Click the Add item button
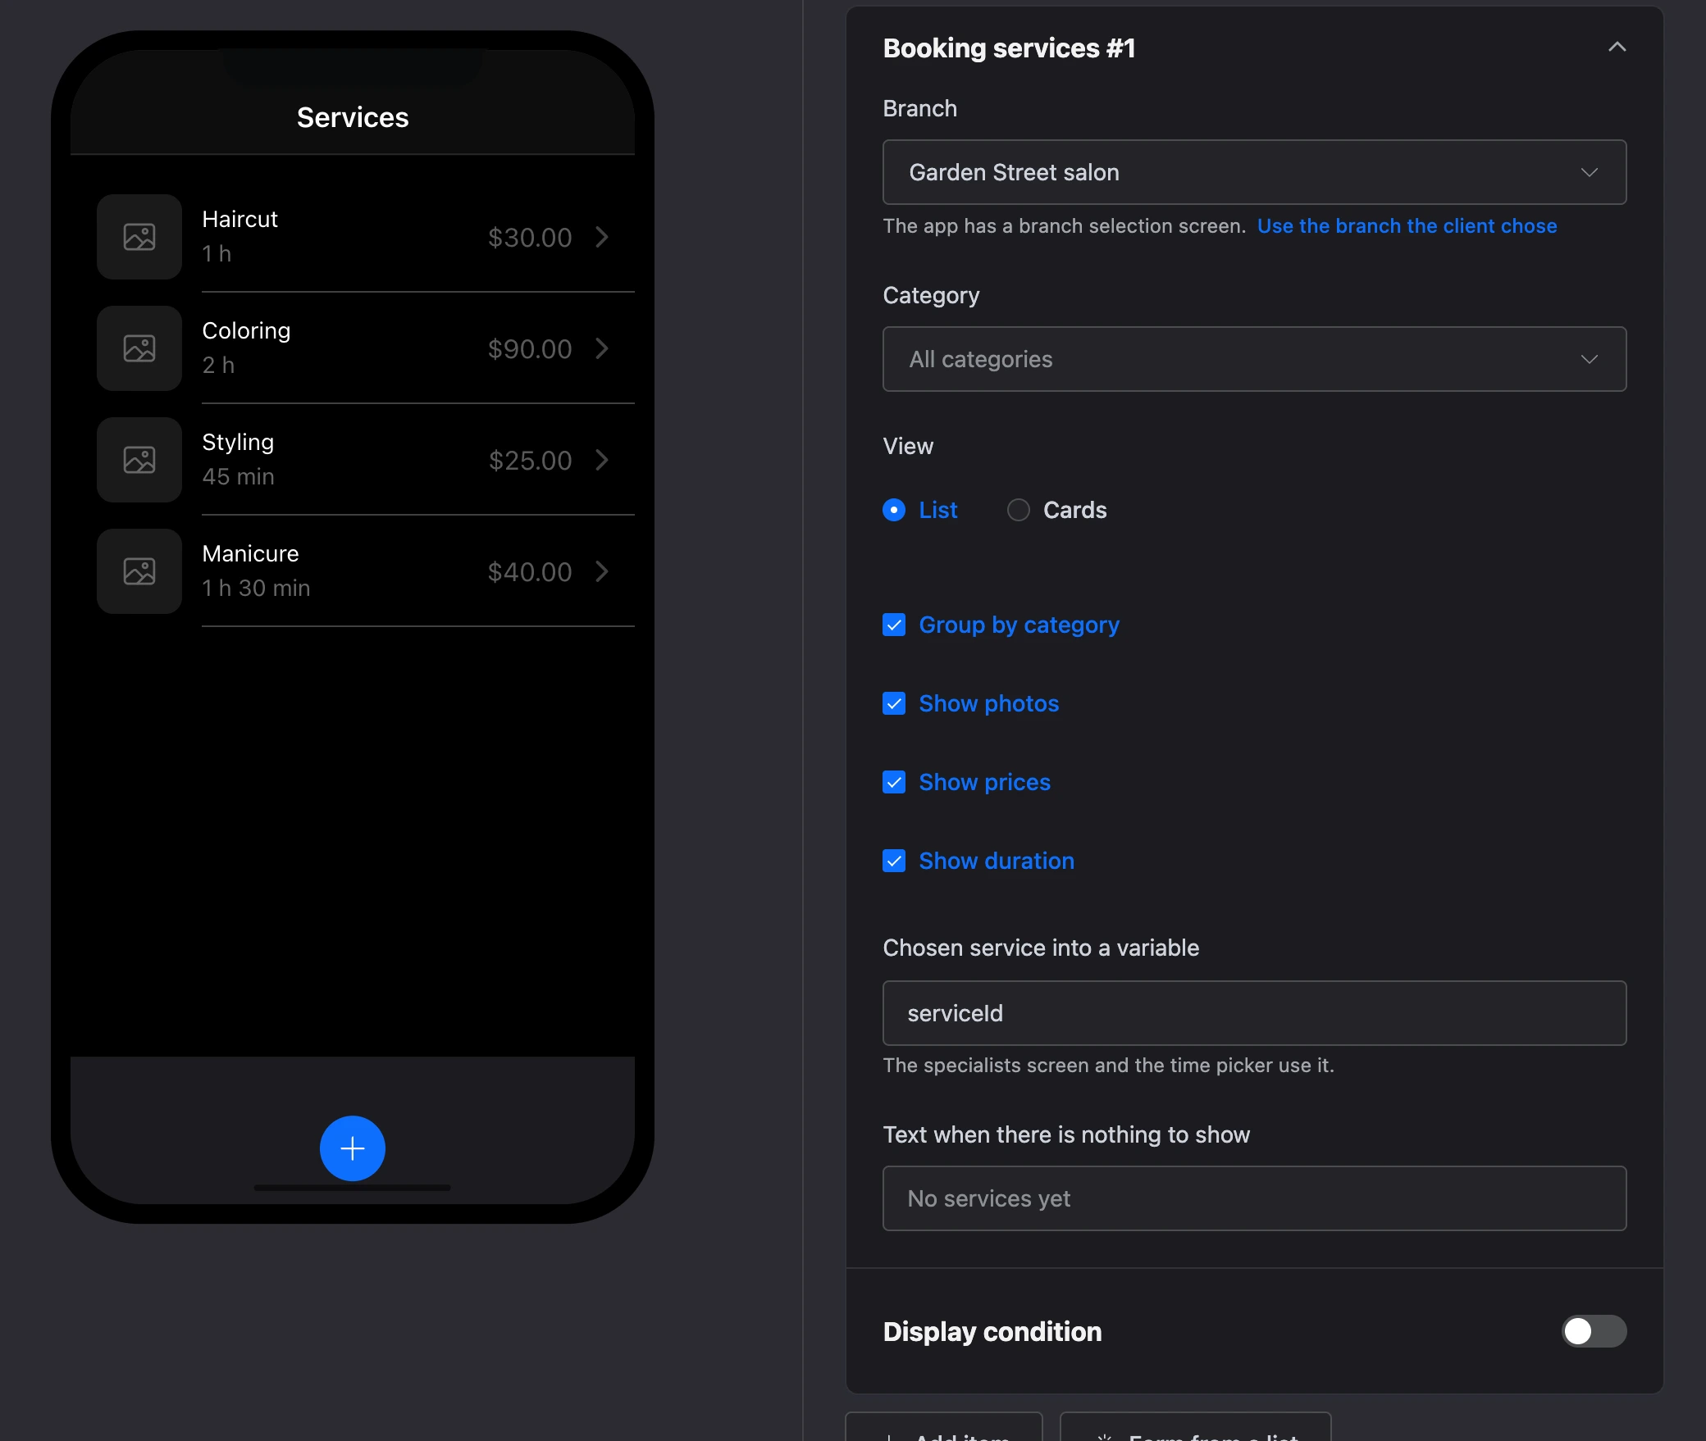The image size is (1706, 1441). 944,1428
